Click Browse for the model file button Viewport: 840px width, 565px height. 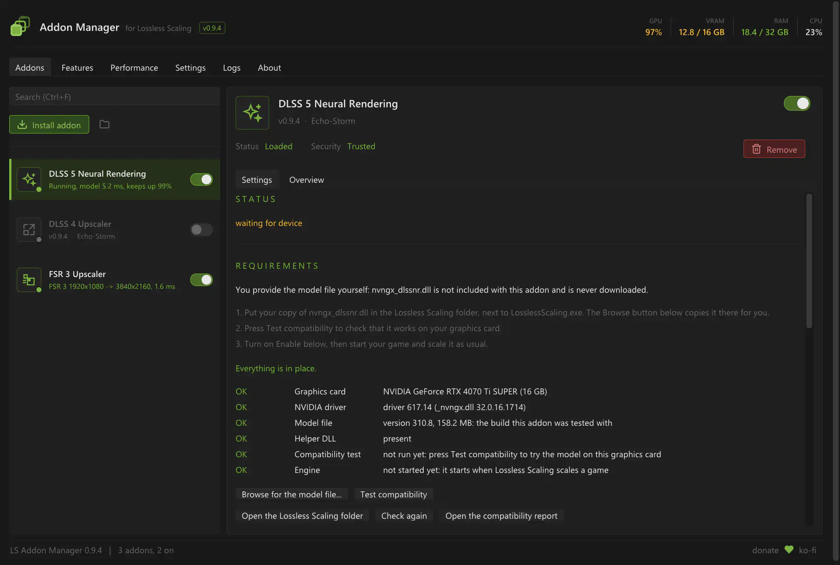(291, 494)
